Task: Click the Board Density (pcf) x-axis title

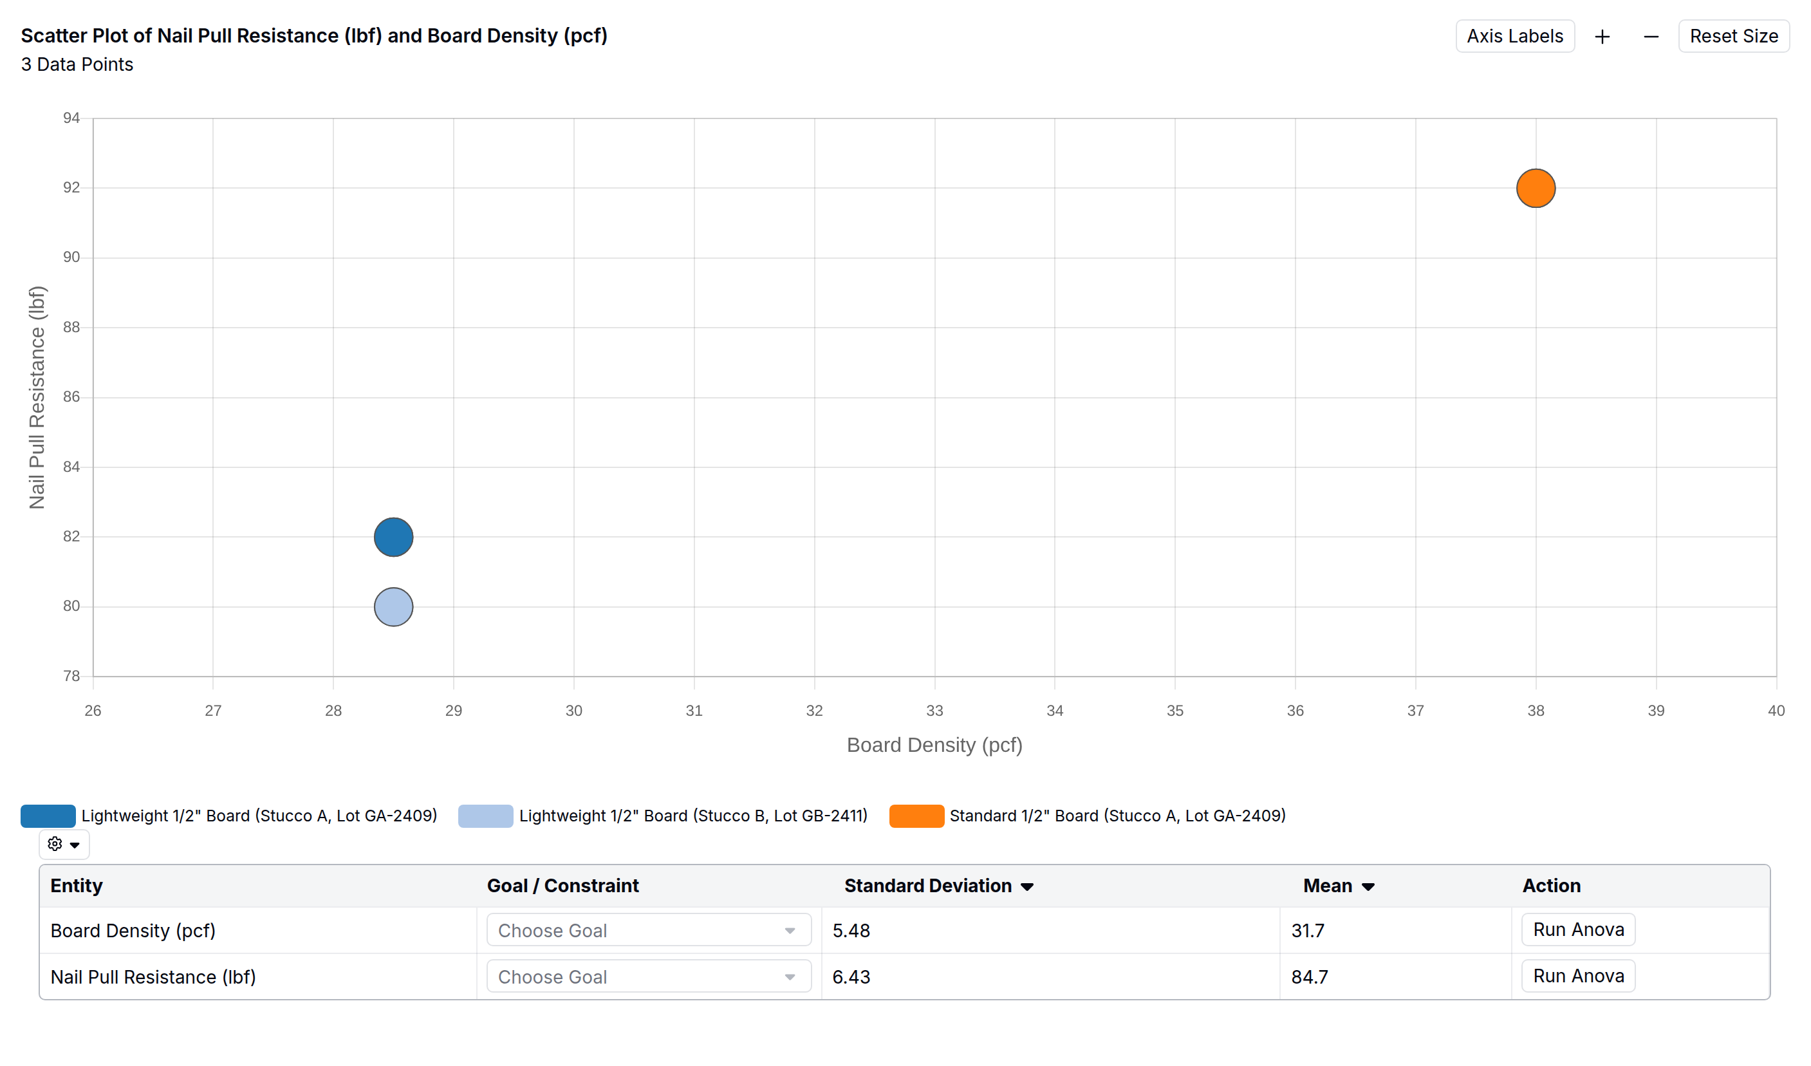Action: coord(934,745)
